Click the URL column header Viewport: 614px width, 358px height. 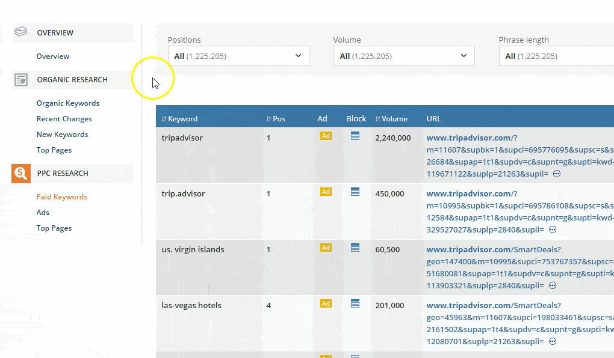[434, 119]
